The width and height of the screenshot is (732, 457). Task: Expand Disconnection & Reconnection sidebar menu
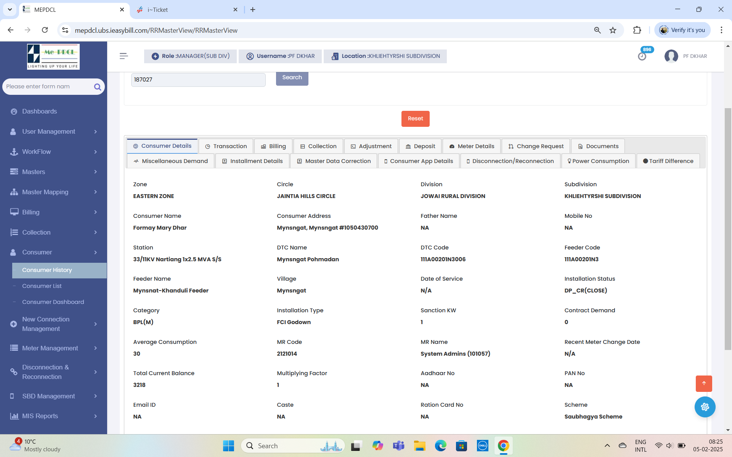(53, 372)
